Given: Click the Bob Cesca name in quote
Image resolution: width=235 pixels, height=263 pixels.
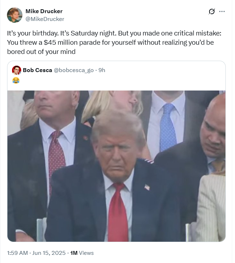Looking at the screenshot, I should point(37,70).
